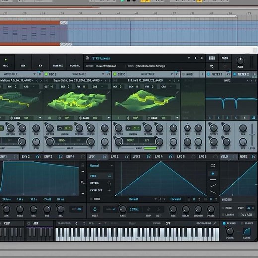Image resolution: width=258 pixels, height=258 pixels.
Task: Click the envelope zoom magnifier icon
Action: [x=83, y=182]
